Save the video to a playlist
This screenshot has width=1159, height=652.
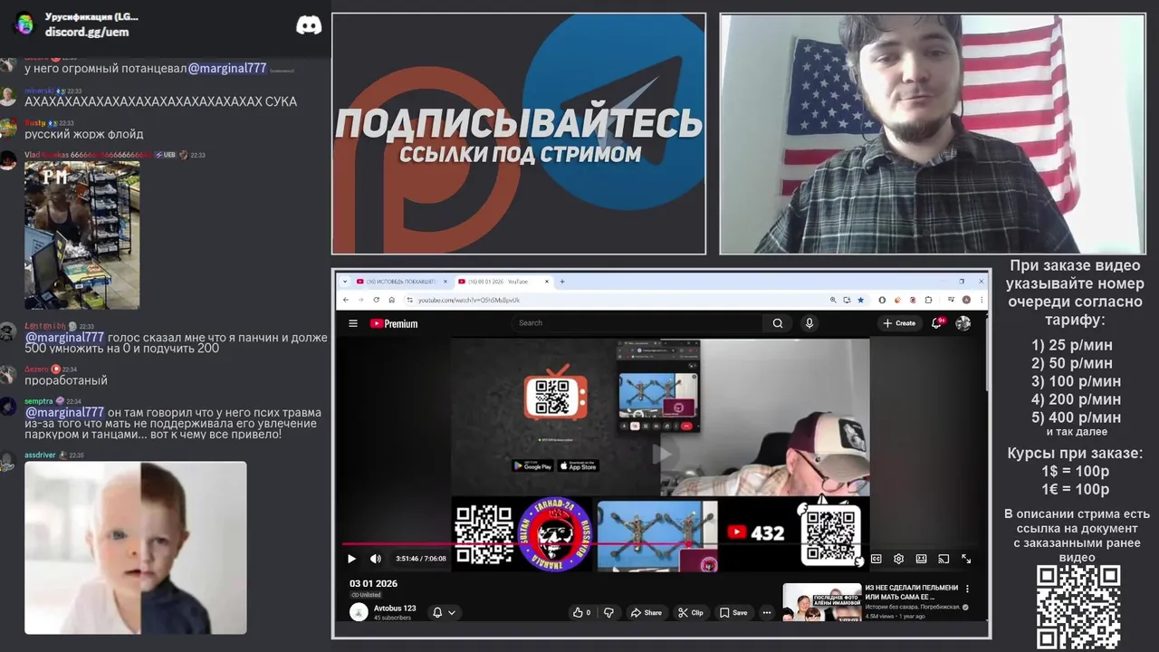point(733,612)
